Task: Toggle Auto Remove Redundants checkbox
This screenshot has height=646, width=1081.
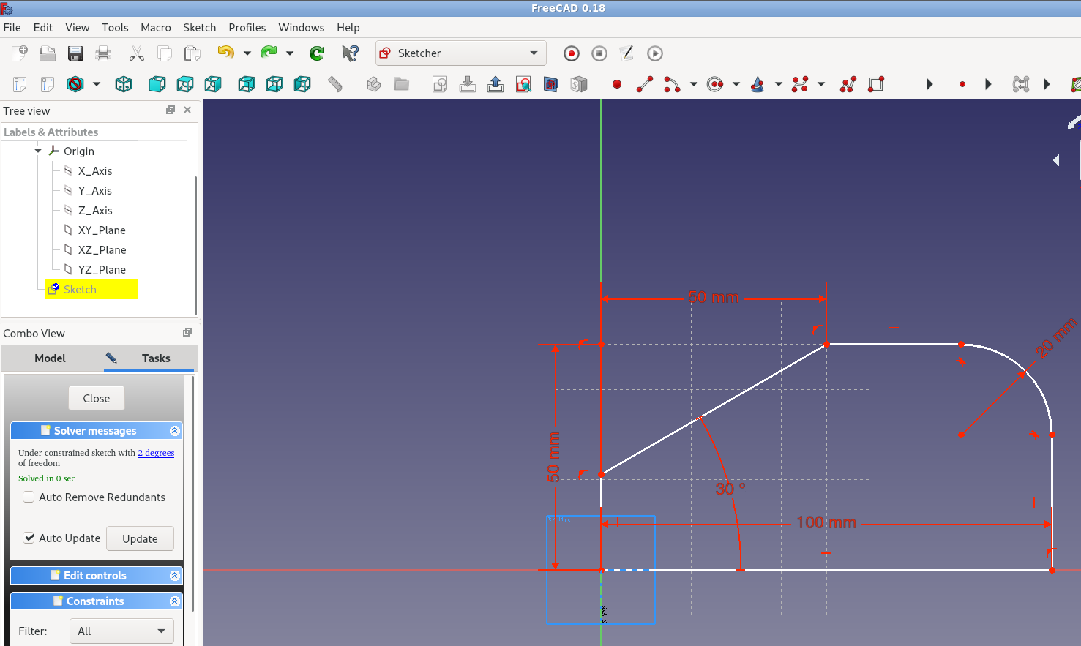Action: coord(29,497)
